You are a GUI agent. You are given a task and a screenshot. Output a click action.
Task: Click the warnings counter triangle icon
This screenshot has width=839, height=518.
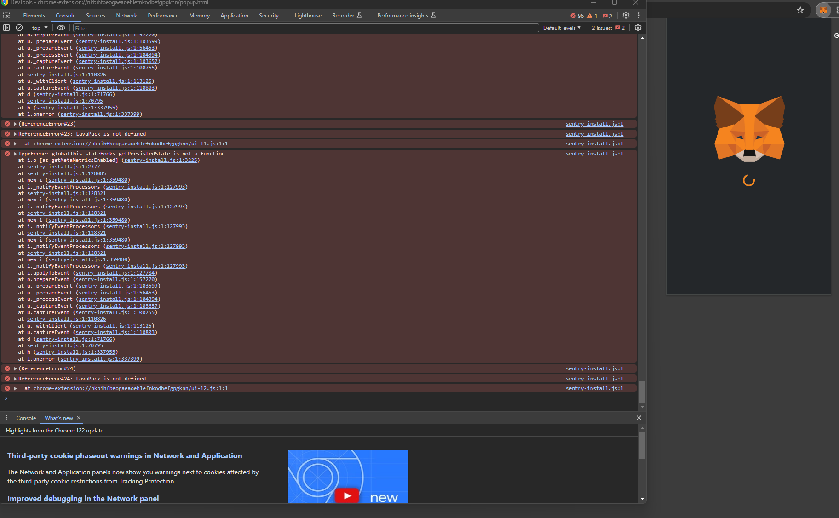590,15
